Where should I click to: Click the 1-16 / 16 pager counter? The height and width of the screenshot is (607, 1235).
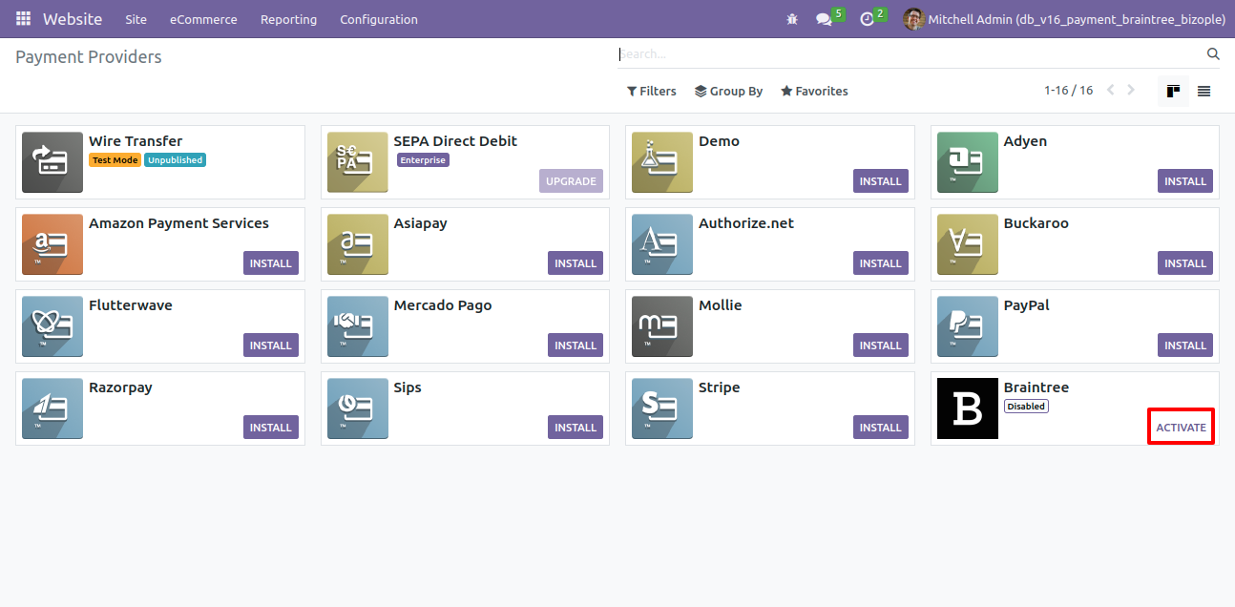[x=1068, y=91]
